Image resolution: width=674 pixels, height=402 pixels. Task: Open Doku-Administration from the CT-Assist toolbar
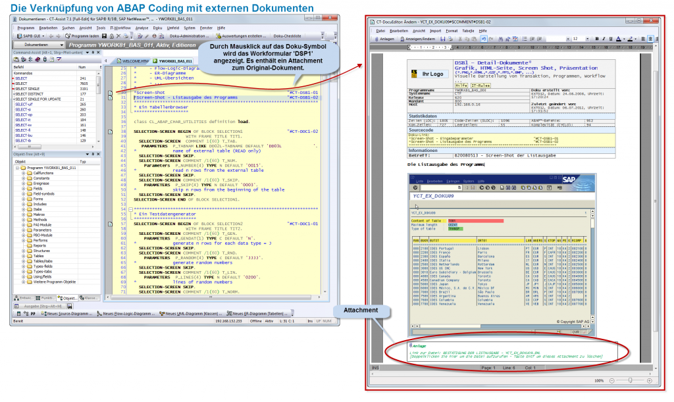click(x=189, y=38)
